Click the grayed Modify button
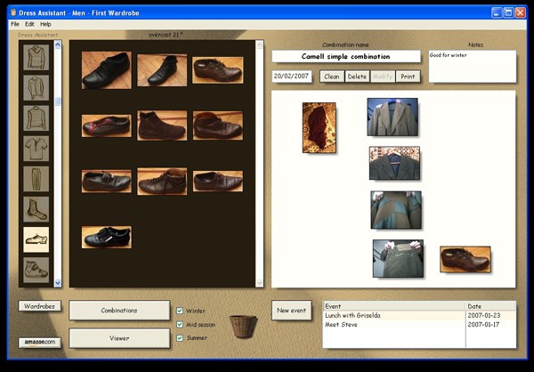The width and height of the screenshot is (534, 372). point(383,77)
